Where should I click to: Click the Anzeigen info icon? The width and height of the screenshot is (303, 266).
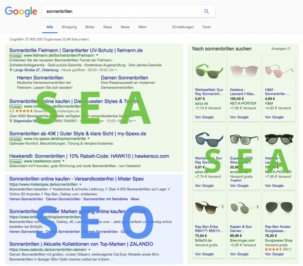[x=289, y=49]
